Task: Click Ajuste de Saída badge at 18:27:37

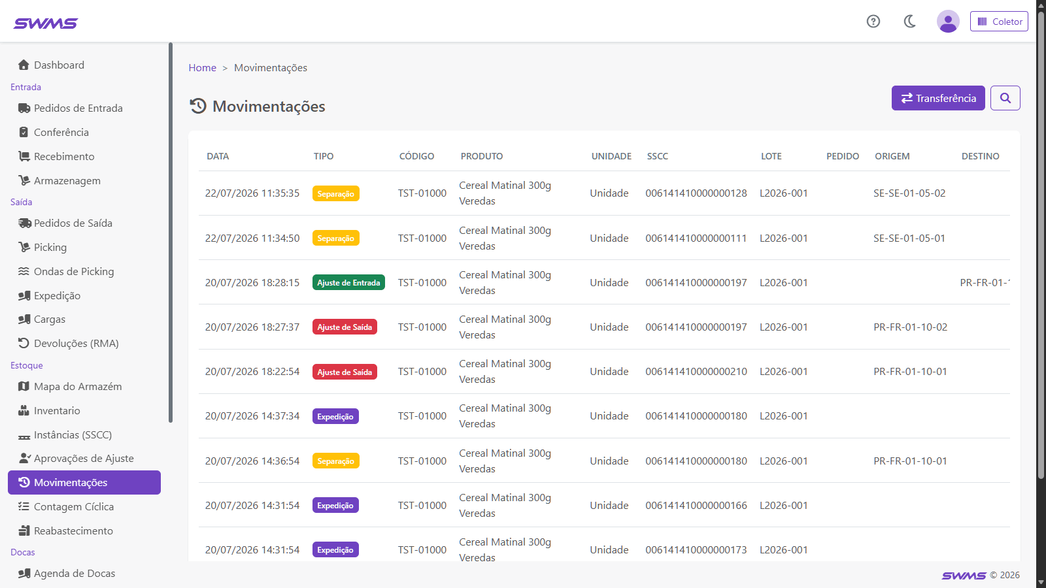Action: pos(345,327)
